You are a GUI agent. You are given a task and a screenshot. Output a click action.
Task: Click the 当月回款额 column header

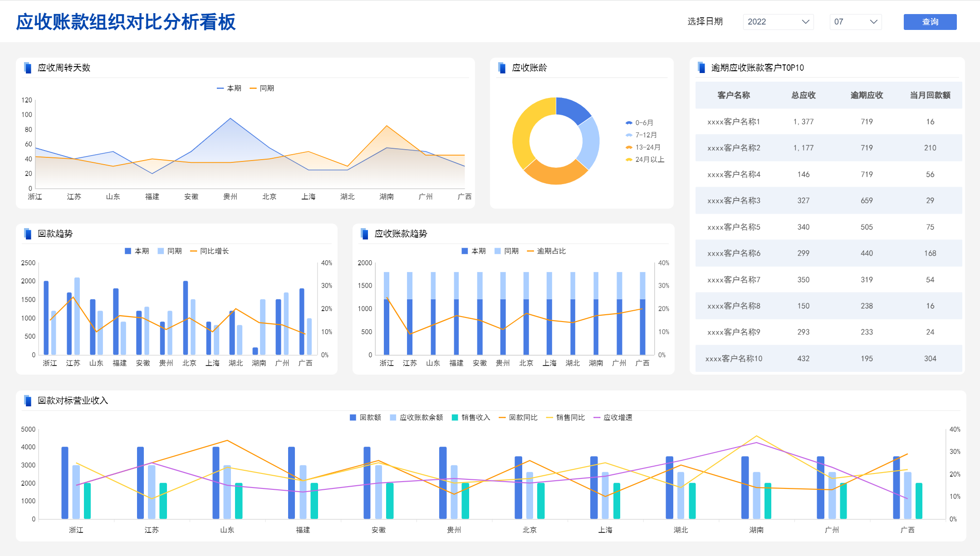click(930, 95)
